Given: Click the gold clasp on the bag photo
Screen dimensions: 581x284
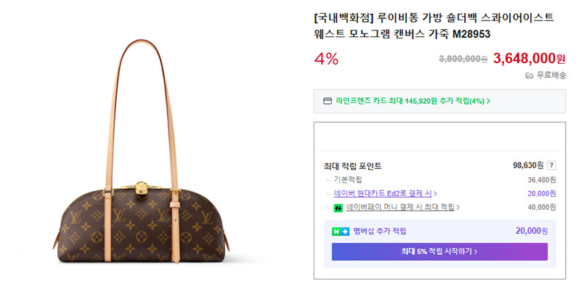Looking at the screenshot, I should coord(141,188).
